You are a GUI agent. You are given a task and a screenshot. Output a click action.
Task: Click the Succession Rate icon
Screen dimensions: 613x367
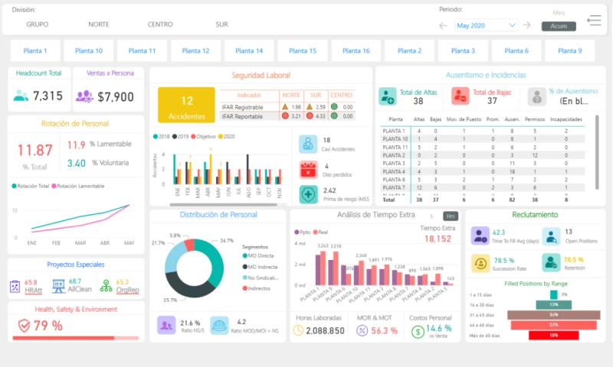coord(480,262)
